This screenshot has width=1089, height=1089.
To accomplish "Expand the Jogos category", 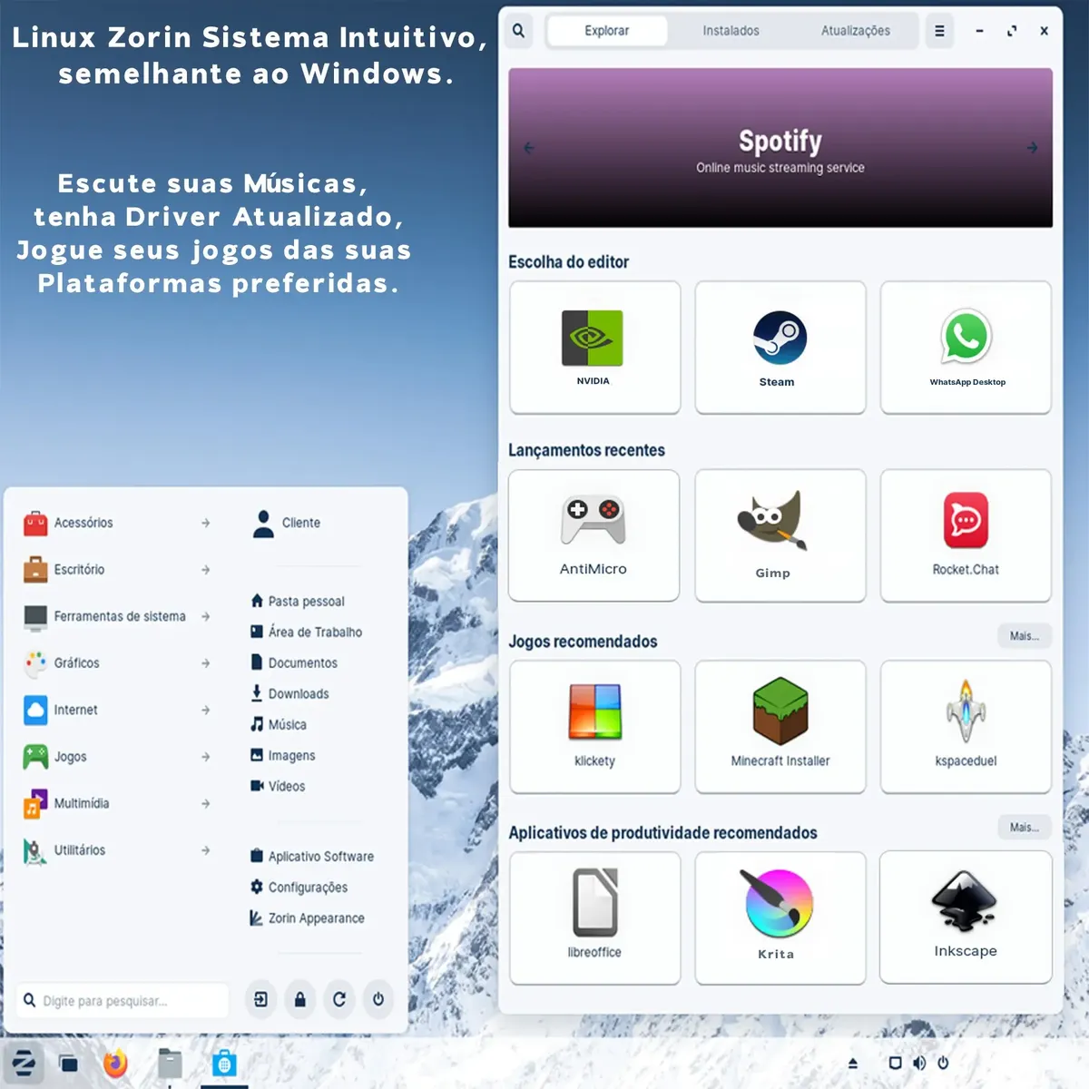I will 117,757.
